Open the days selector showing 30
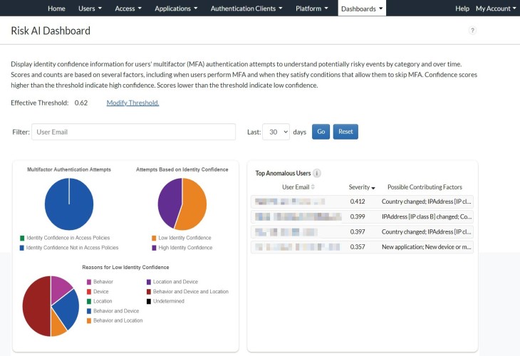Screen dimensions: 520x356 [x=276, y=132]
